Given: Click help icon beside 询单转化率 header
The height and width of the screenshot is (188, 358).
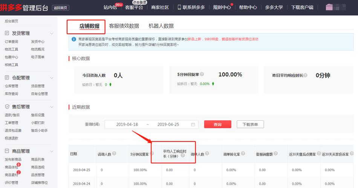Looking at the screenshot, I should 243,153.
